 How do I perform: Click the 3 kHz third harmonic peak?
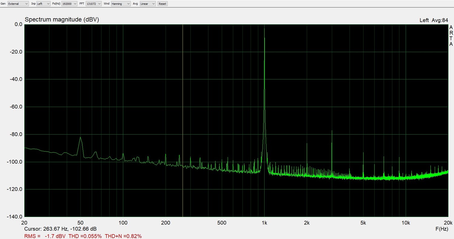pos(332,132)
